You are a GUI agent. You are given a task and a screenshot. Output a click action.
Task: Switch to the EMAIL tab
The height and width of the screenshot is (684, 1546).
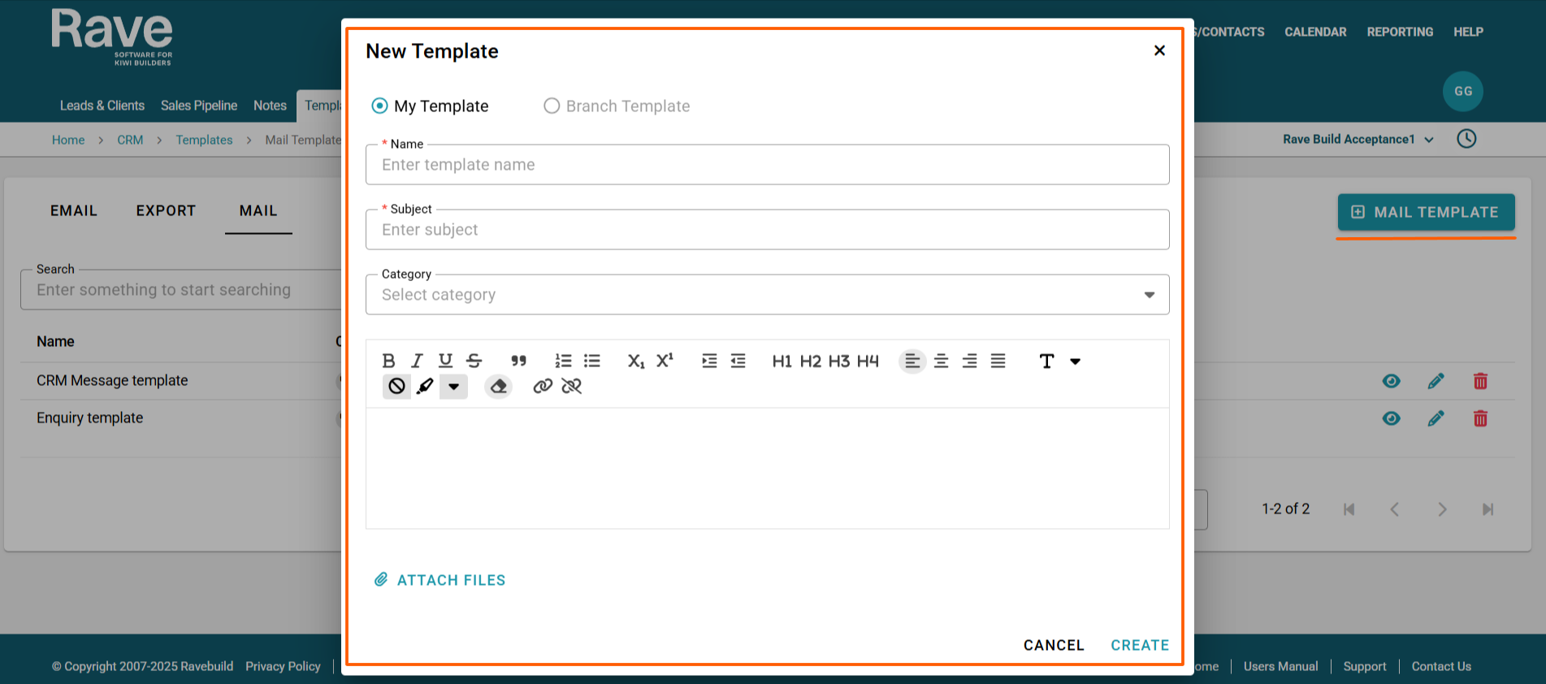click(x=73, y=210)
